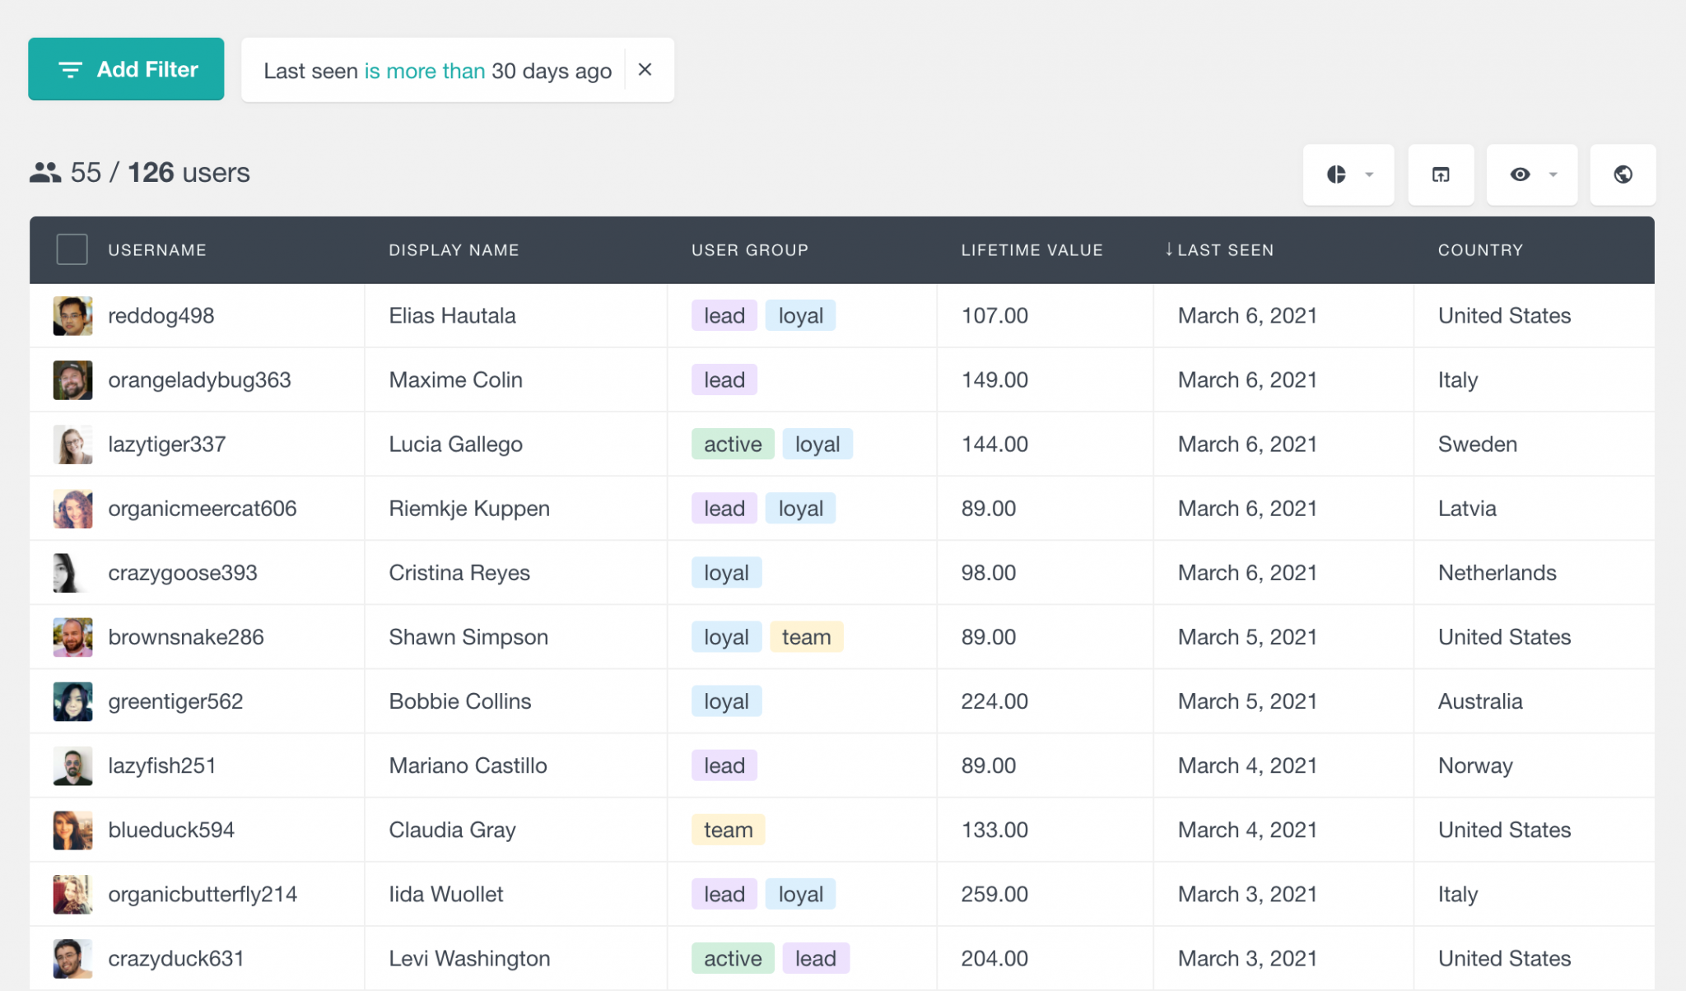Click the 'lead' tag for Maxime Colin
1686x991 pixels.
[x=724, y=379]
